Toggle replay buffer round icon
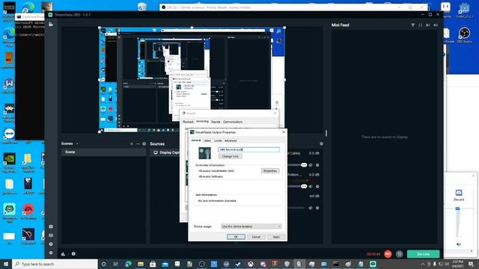 (399, 254)
